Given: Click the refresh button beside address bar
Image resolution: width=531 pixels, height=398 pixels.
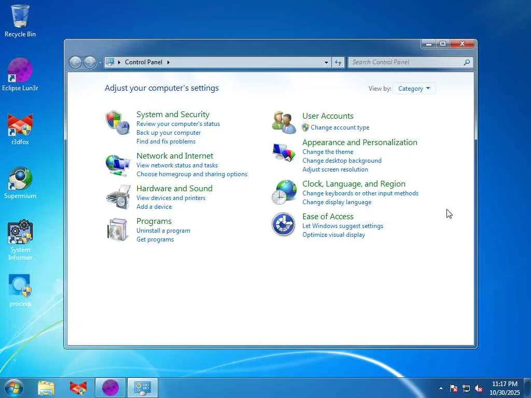Looking at the screenshot, I should click(x=338, y=62).
